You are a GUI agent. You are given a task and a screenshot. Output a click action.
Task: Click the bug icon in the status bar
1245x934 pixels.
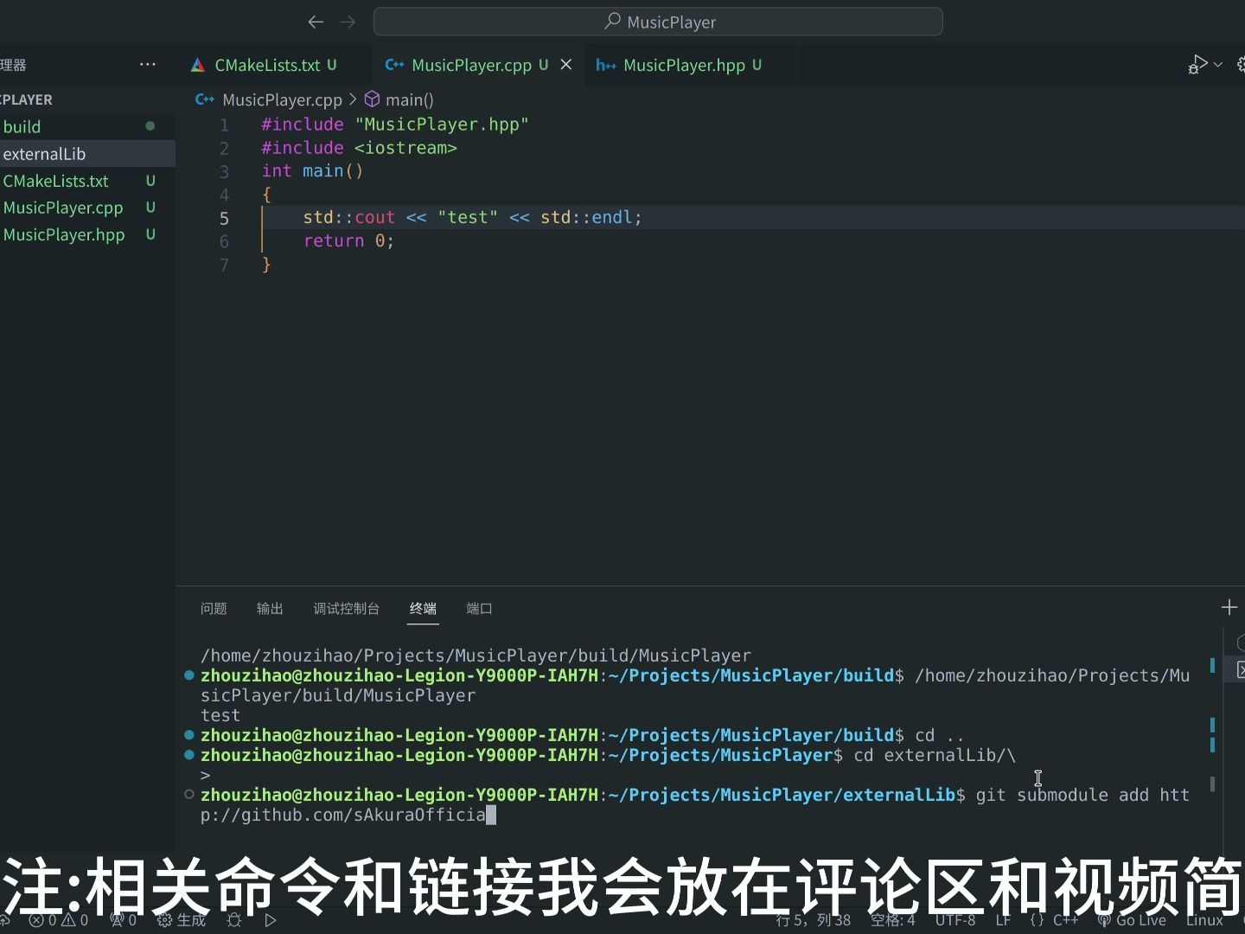coord(233,920)
